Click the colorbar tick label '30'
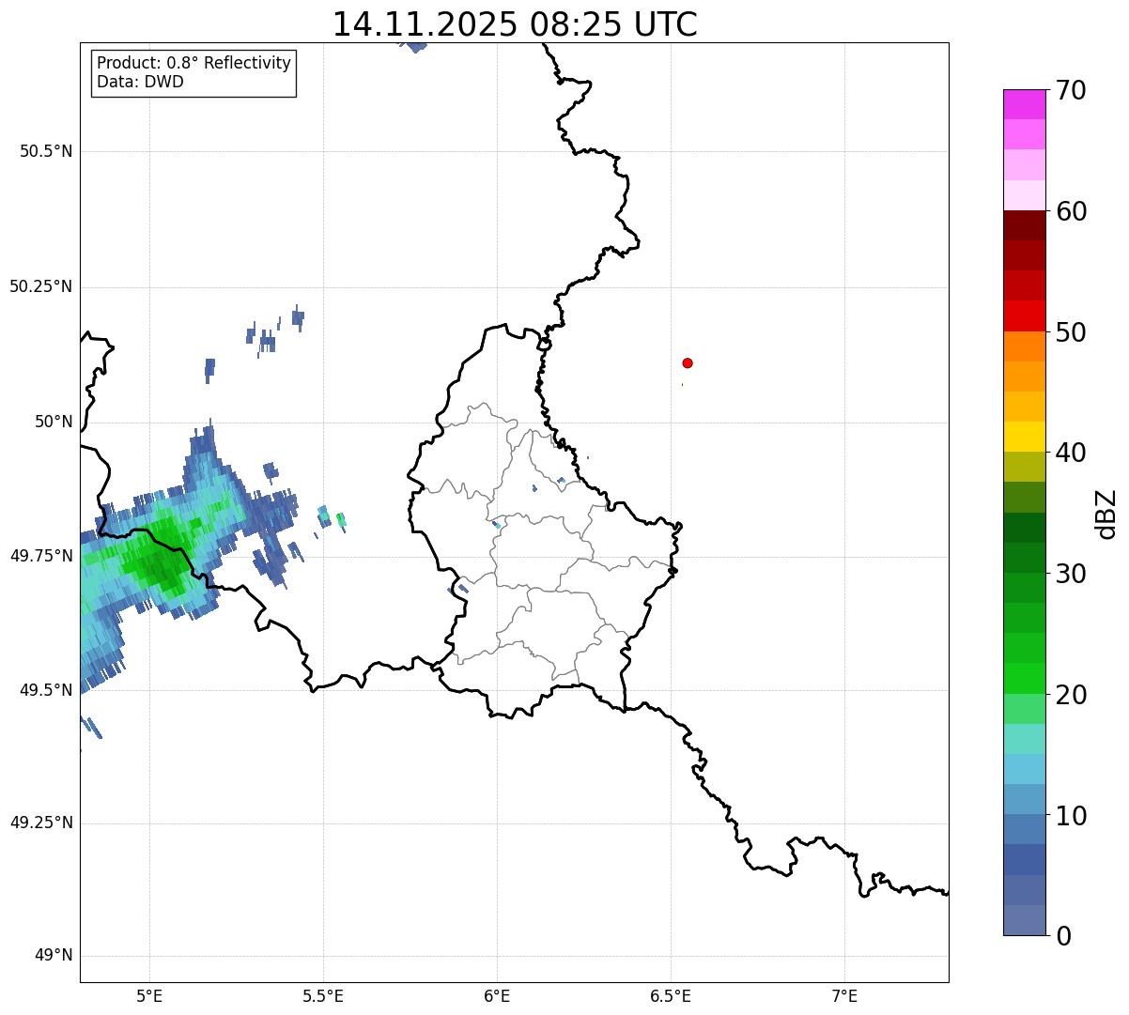This screenshot has height=1015, width=1129. coord(1071,574)
